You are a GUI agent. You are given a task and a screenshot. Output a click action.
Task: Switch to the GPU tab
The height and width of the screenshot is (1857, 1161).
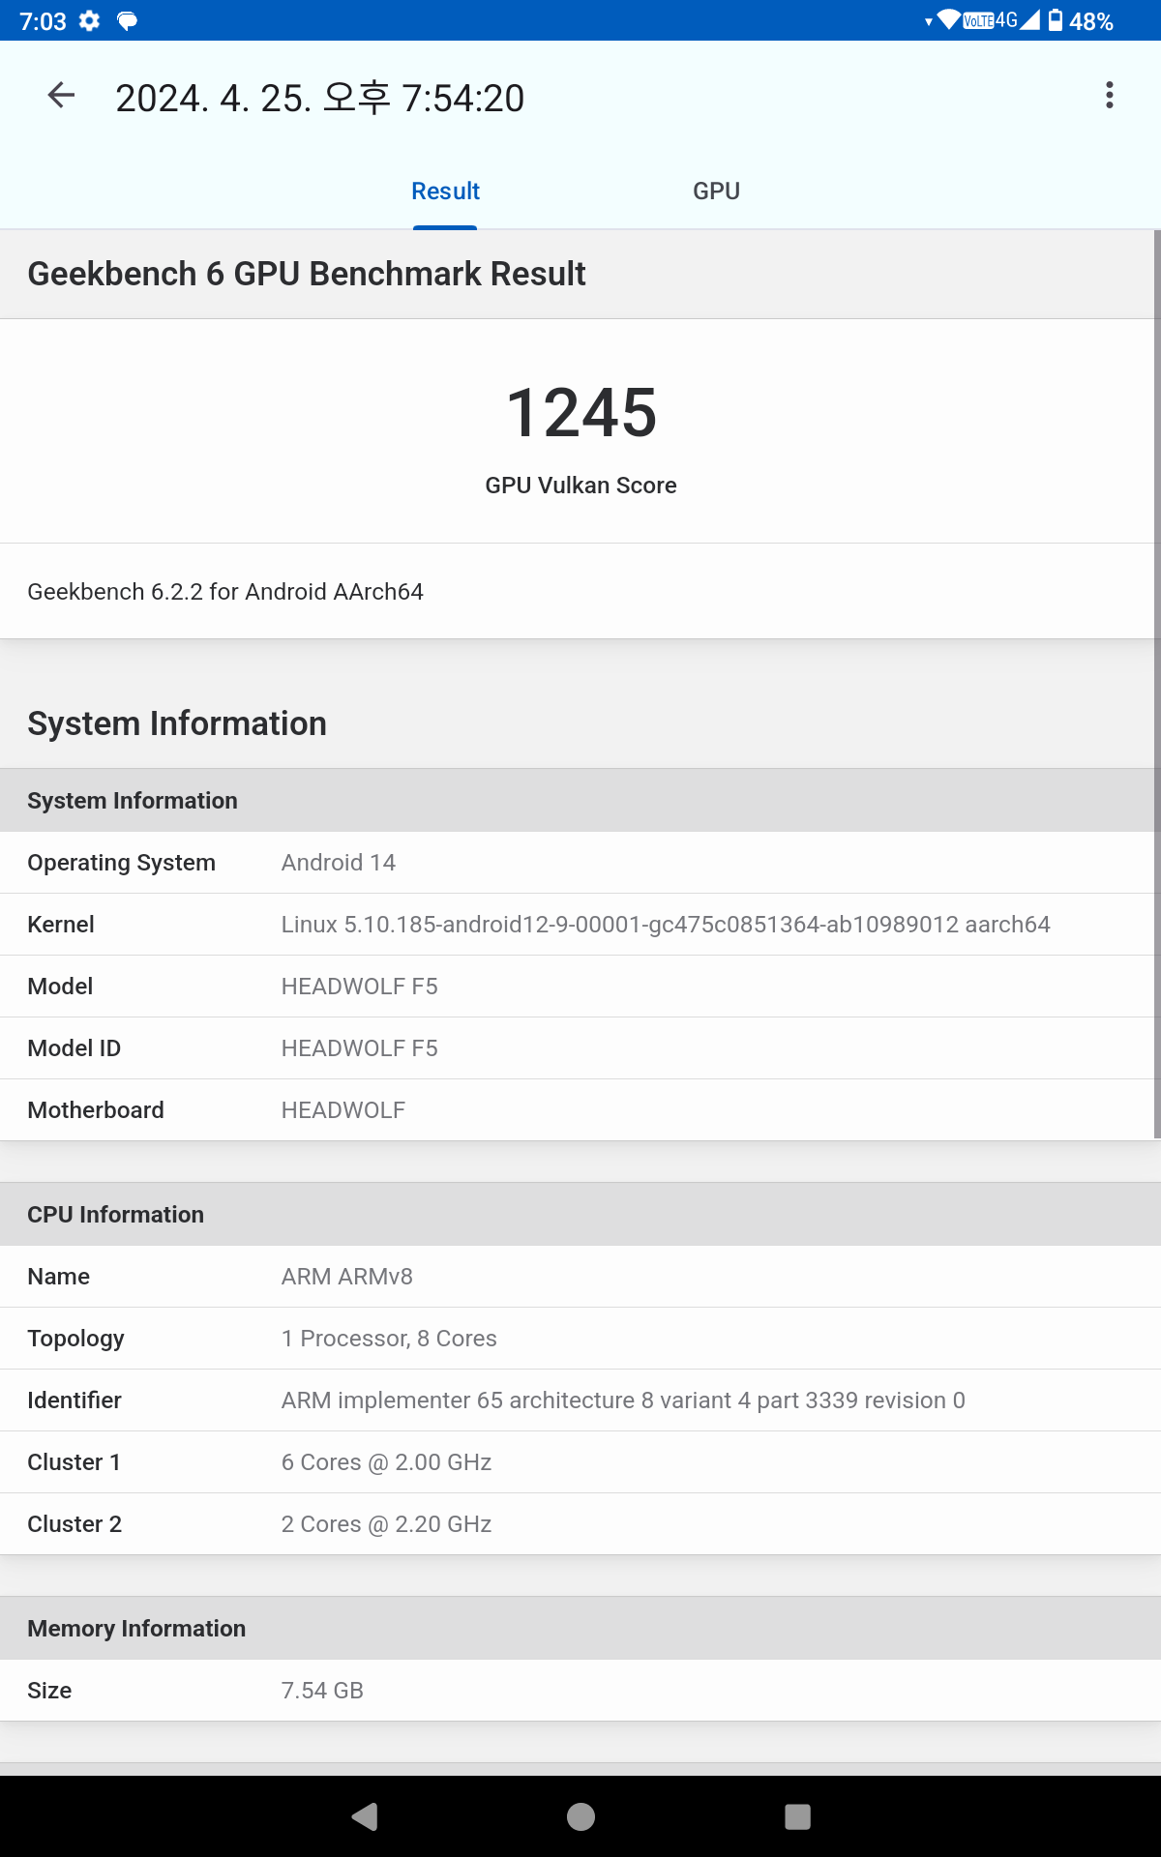click(716, 192)
